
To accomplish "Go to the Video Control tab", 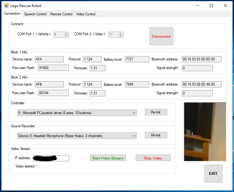I will pos(86,14).
